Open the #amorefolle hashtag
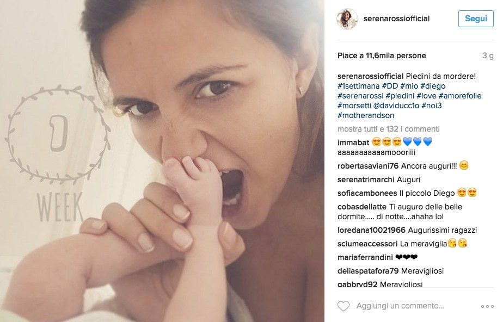Image resolution: width=503 pixels, height=322 pixels. coord(460,96)
